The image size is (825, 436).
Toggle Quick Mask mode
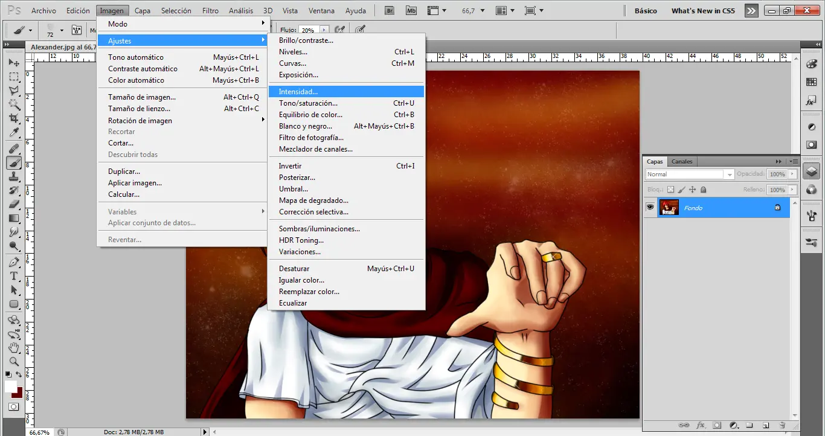click(14, 407)
